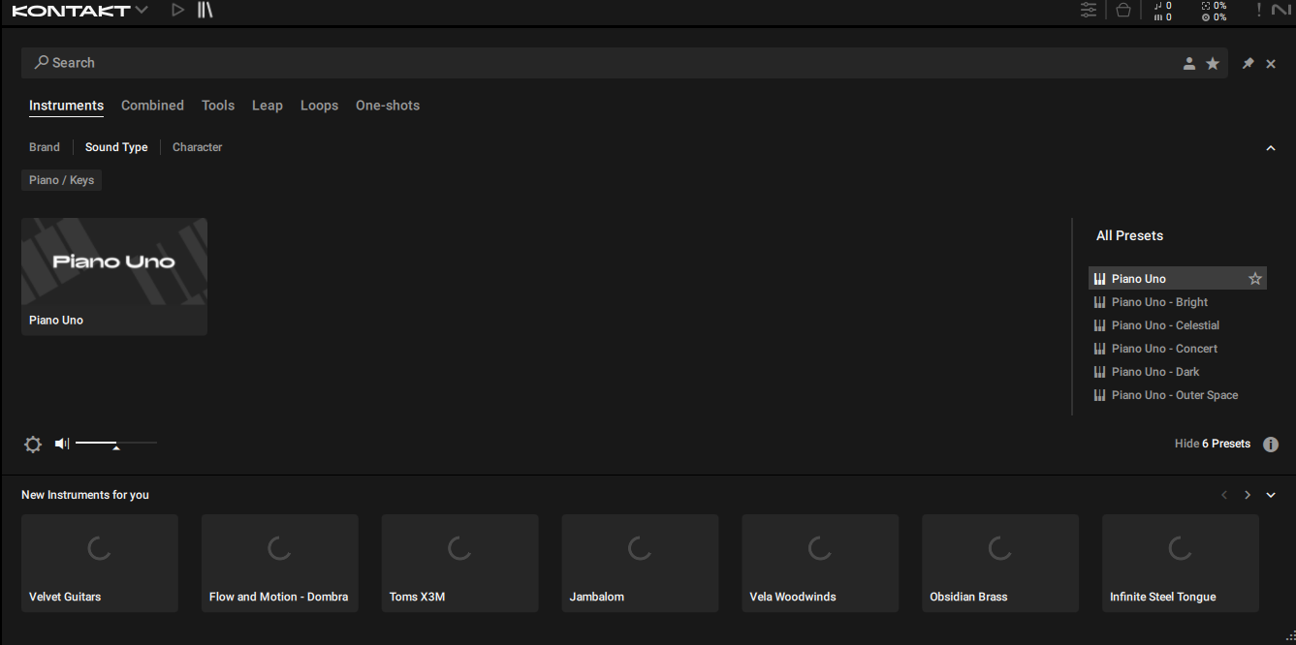The width and height of the screenshot is (1296, 645).
Task: Select the Brand filter category
Action: [45, 147]
